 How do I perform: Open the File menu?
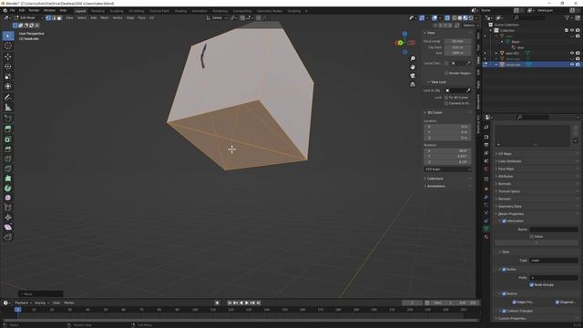tap(12, 10)
